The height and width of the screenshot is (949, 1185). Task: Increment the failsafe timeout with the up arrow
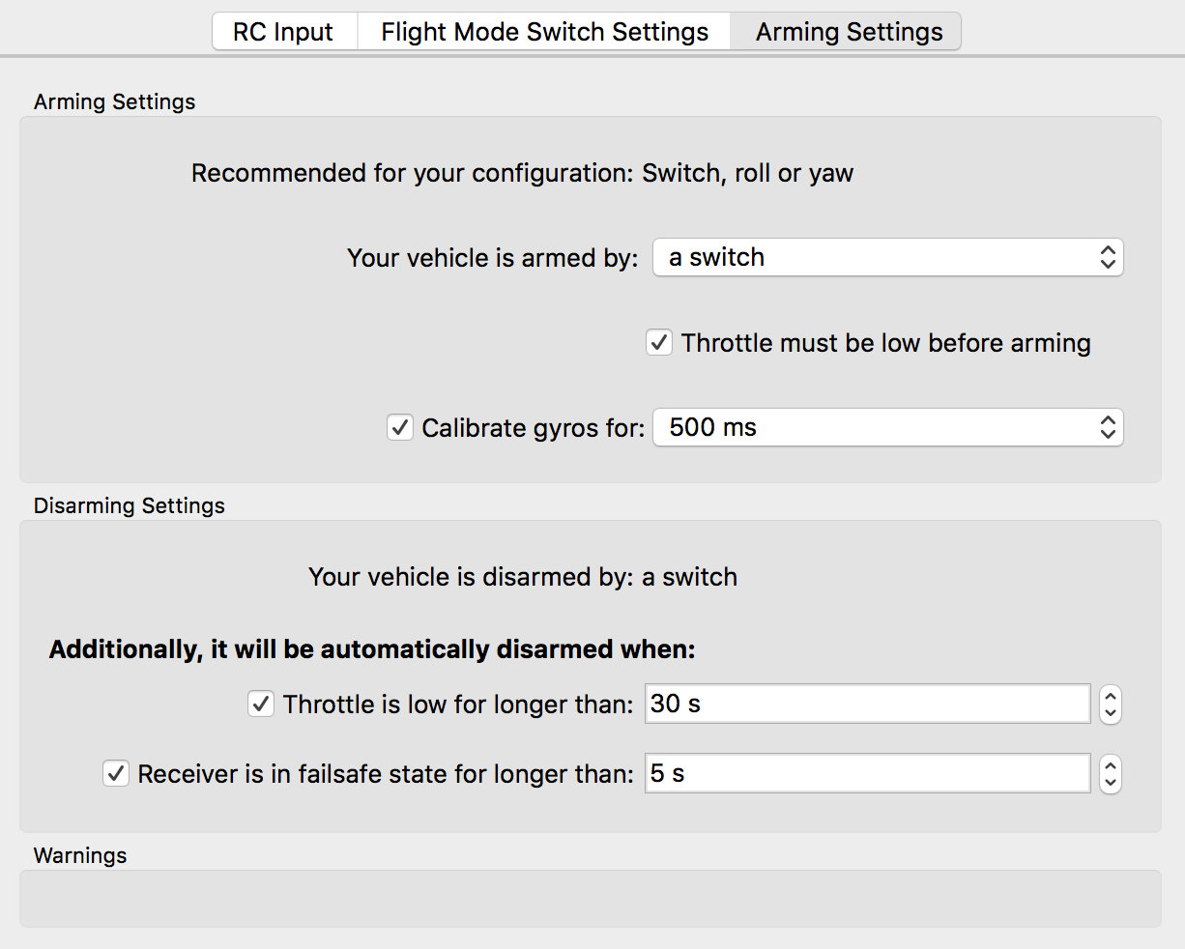(1110, 767)
